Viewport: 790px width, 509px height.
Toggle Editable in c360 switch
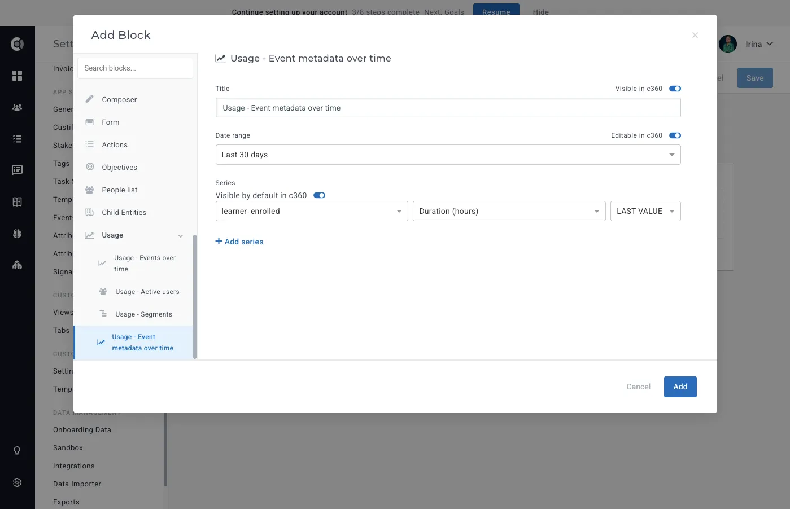[x=675, y=135]
